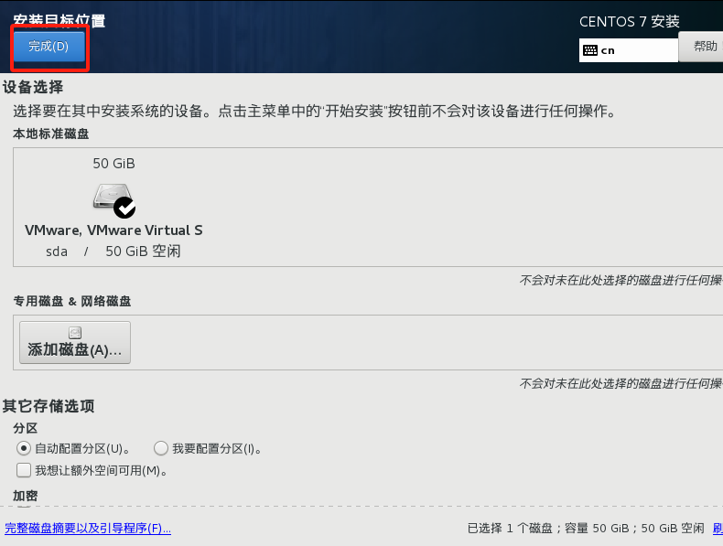Select the cn keyboard layout field

click(629, 50)
